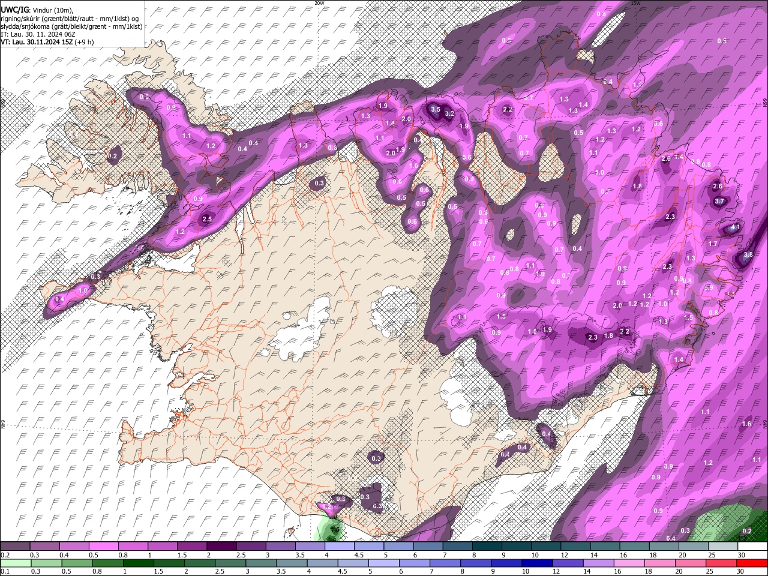Viewport: 768px width, 576px height.
Task: Click the '25' label in the bottom legend row
Action: click(710, 571)
